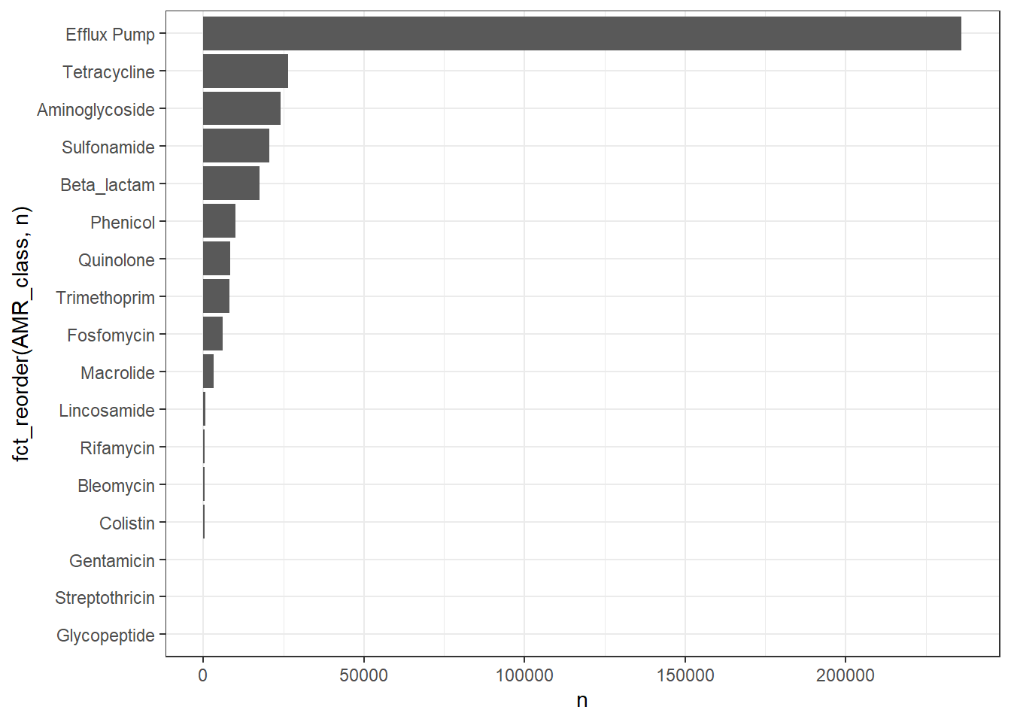Select the Tetracycline bar
1011x722 pixels.
245,71
